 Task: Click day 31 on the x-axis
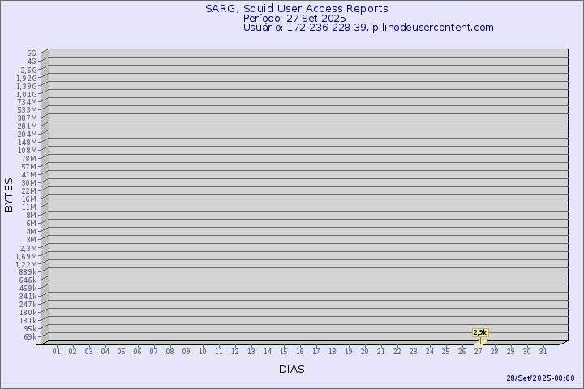pyautogui.click(x=543, y=351)
